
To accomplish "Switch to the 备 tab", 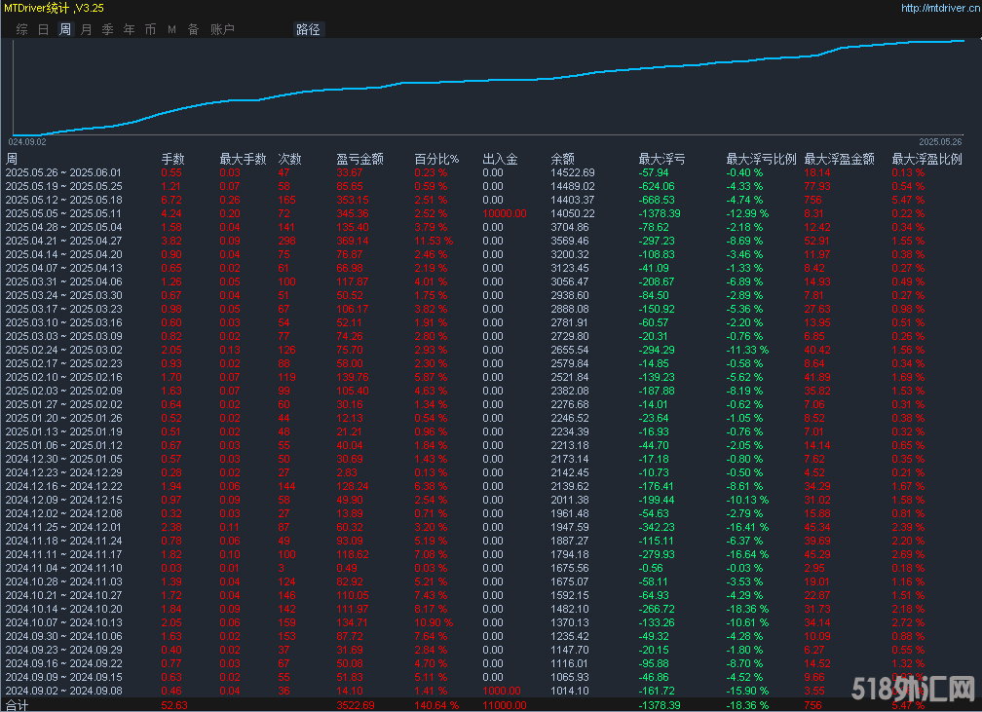I will coord(194,29).
